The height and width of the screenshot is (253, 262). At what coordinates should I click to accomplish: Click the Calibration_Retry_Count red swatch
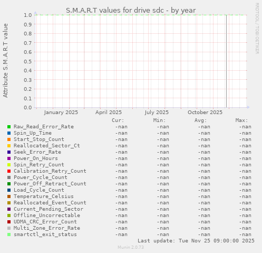click(9, 171)
